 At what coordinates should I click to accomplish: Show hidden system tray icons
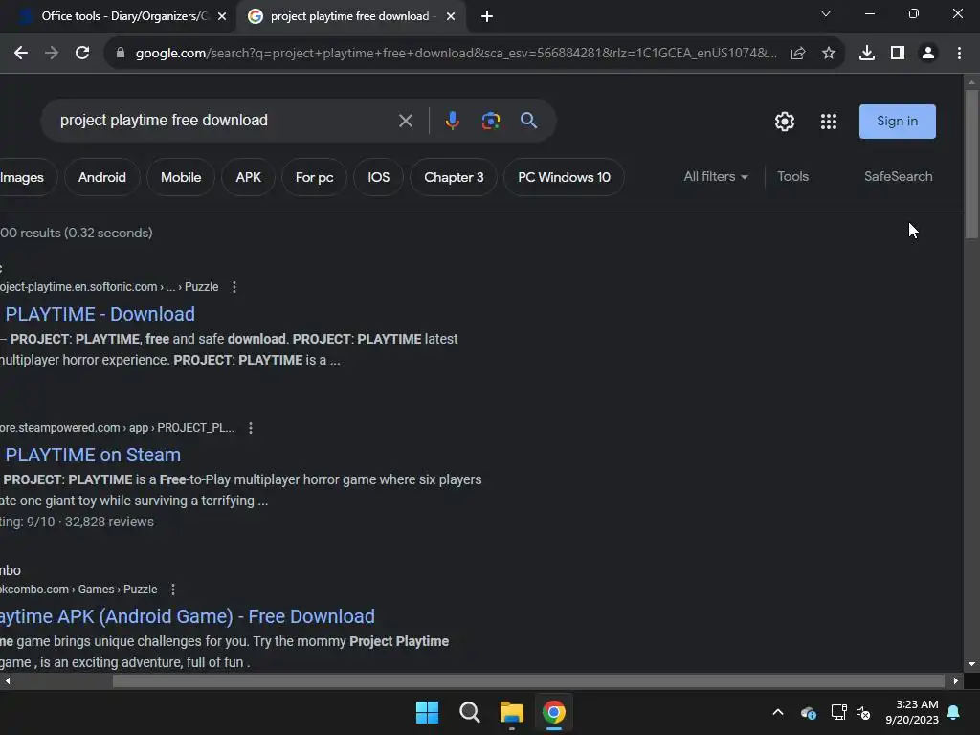point(777,712)
